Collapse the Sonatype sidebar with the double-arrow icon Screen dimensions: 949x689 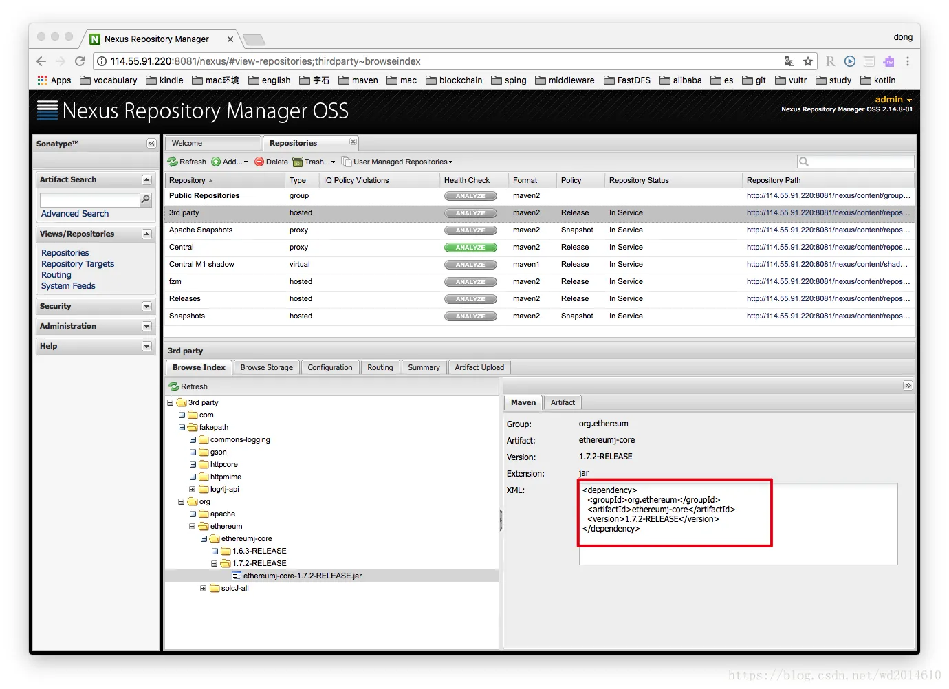[x=151, y=143]
